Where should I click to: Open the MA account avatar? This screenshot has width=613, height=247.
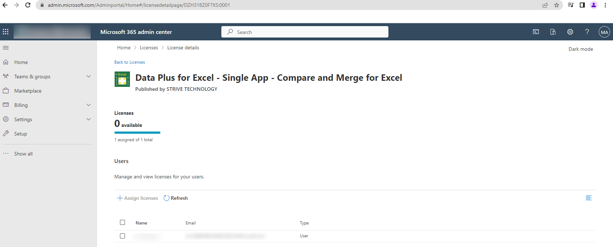(604, 32)
